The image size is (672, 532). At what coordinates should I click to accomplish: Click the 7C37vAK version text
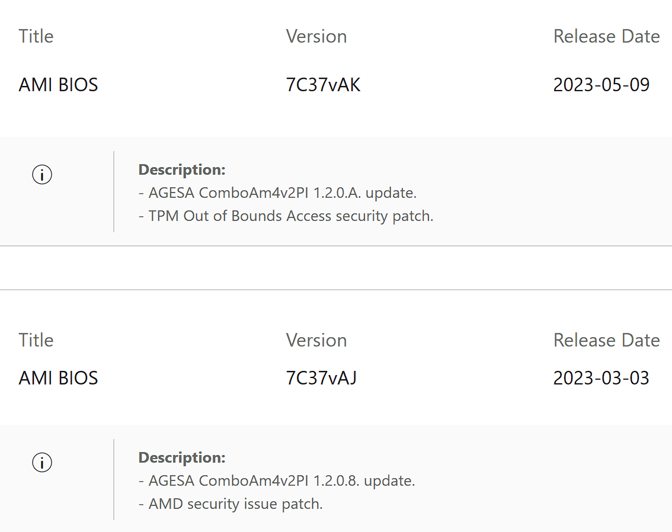pos(323,85)
